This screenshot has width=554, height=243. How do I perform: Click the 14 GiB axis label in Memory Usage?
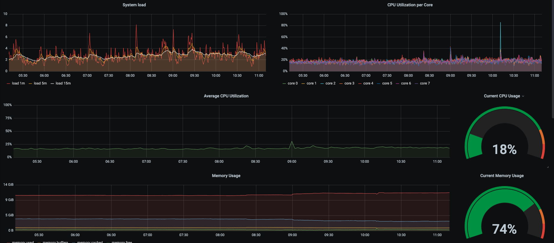tap(8, 185)
